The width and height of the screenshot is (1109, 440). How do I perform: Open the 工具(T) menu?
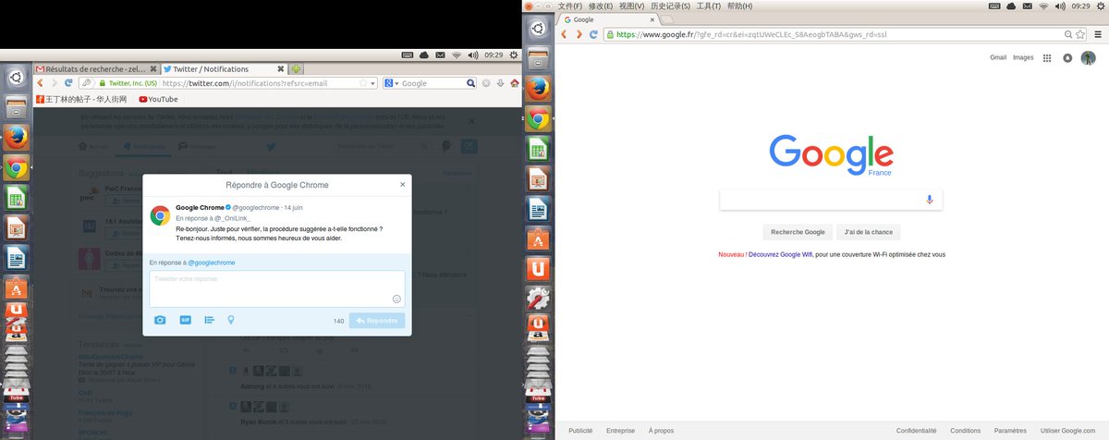(x=709, y=6)
